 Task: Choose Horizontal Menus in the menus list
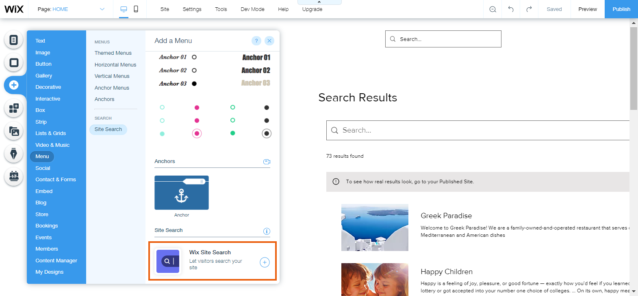[x=115, y=64]
